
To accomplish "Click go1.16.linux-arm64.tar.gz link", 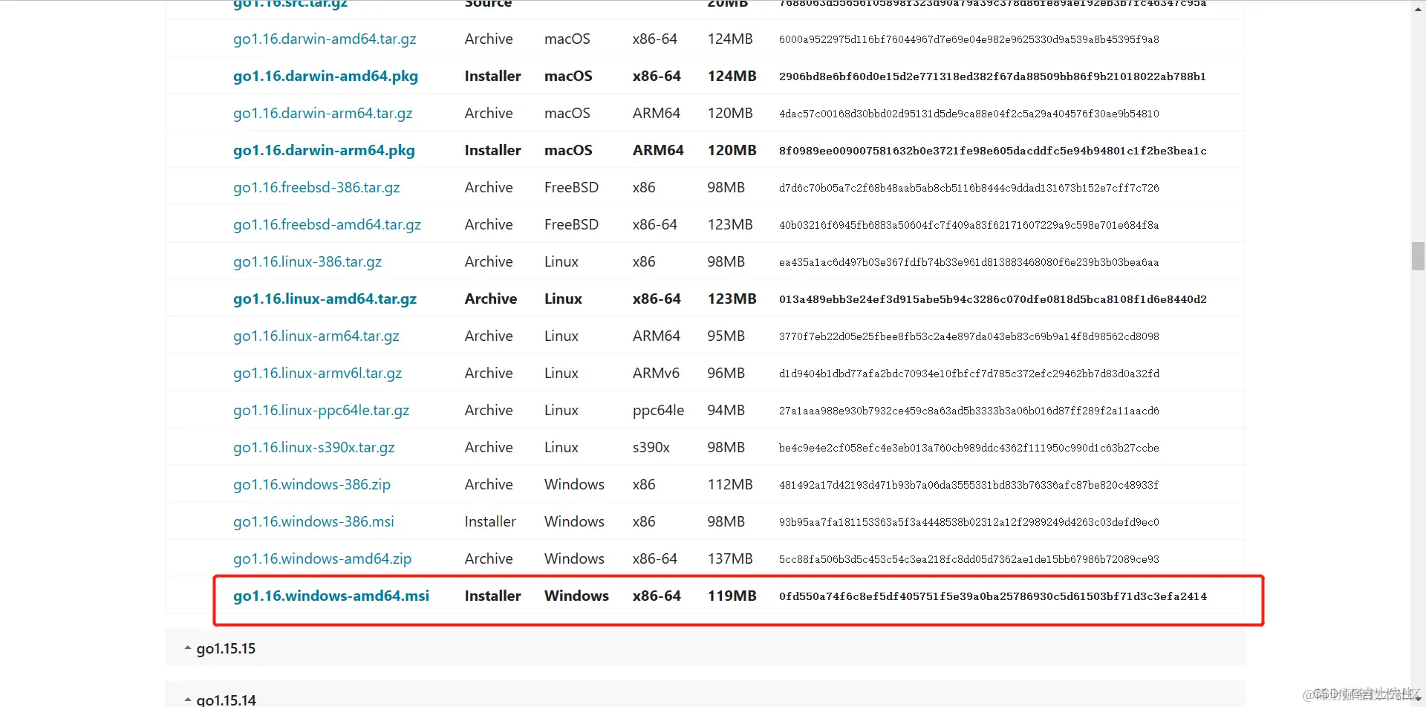I will (316, 336).
